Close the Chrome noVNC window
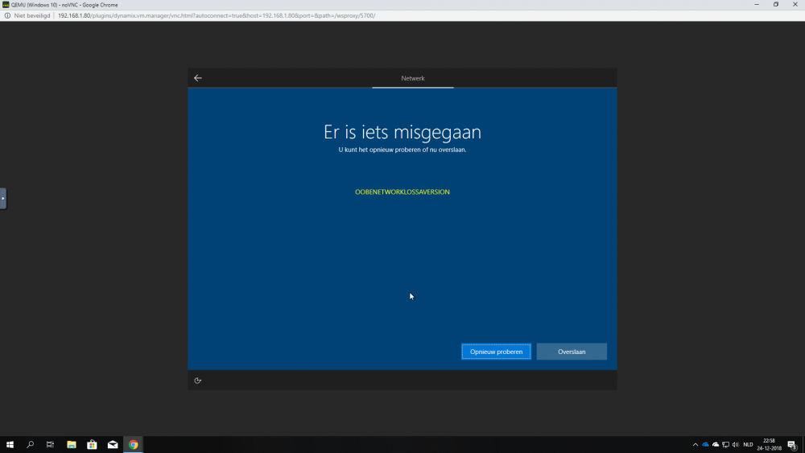The width and height of the screenshot is (805, 453). (795, 5)
